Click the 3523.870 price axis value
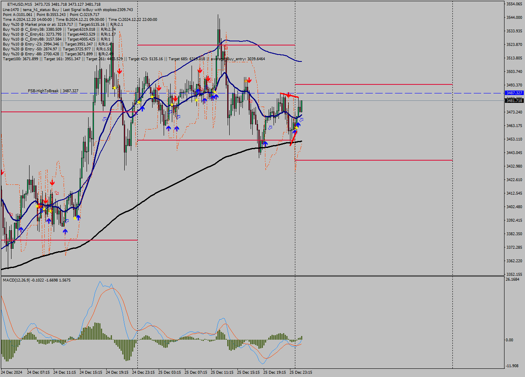 [x=514, y=44]
